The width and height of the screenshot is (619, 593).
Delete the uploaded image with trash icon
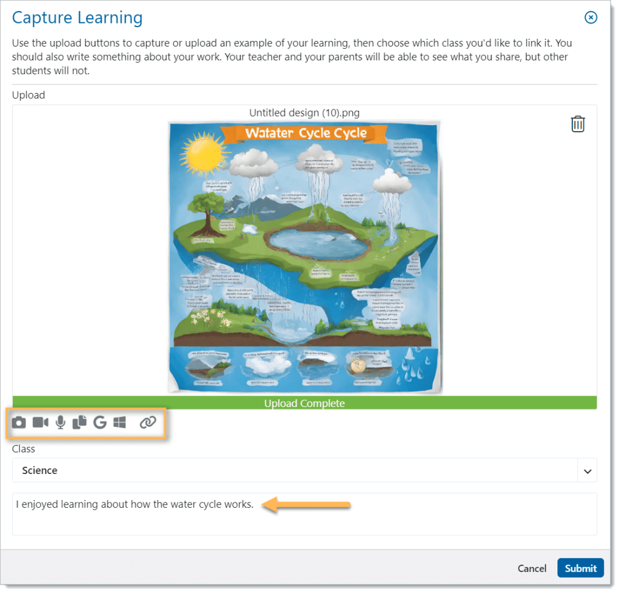[578, 124]
